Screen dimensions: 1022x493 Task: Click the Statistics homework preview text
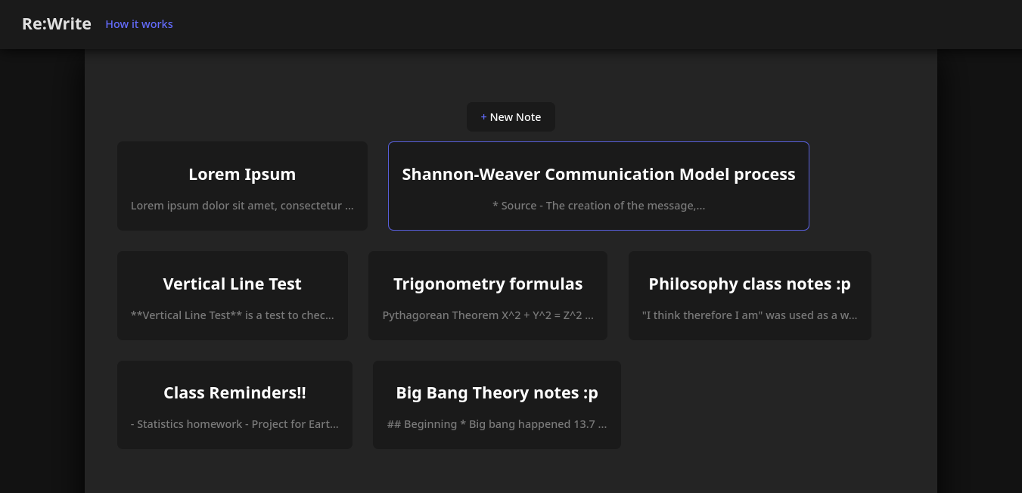pos(235,424)
